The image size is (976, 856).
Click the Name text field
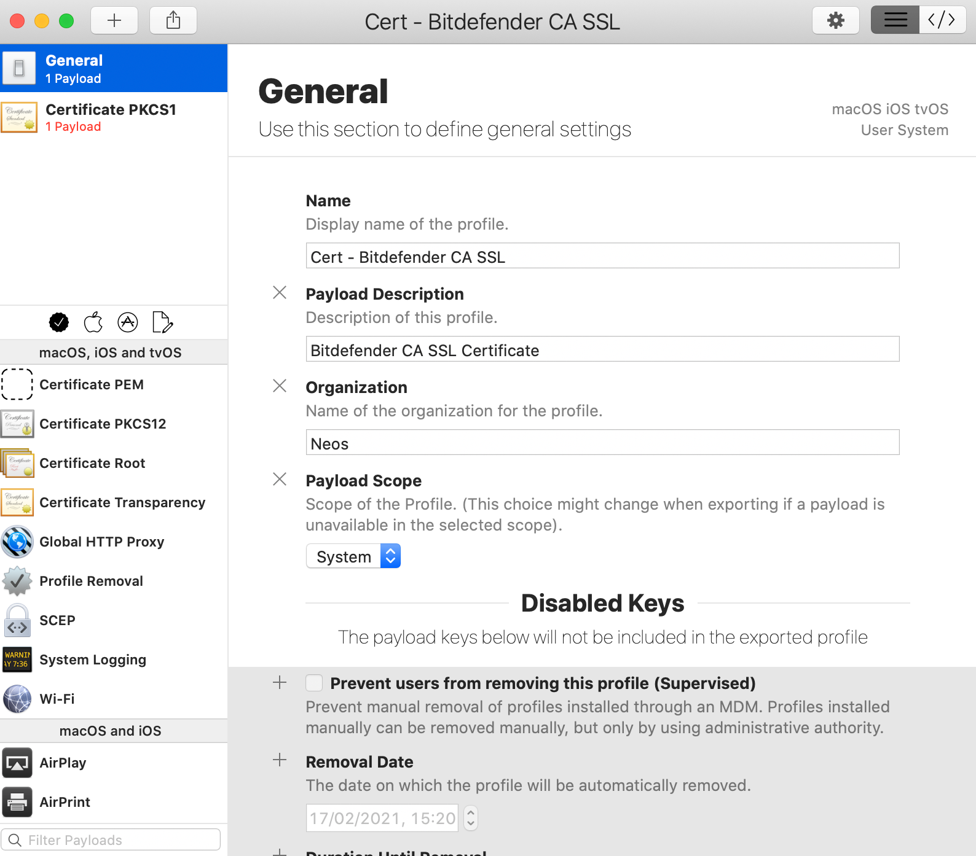coord(602,256)
